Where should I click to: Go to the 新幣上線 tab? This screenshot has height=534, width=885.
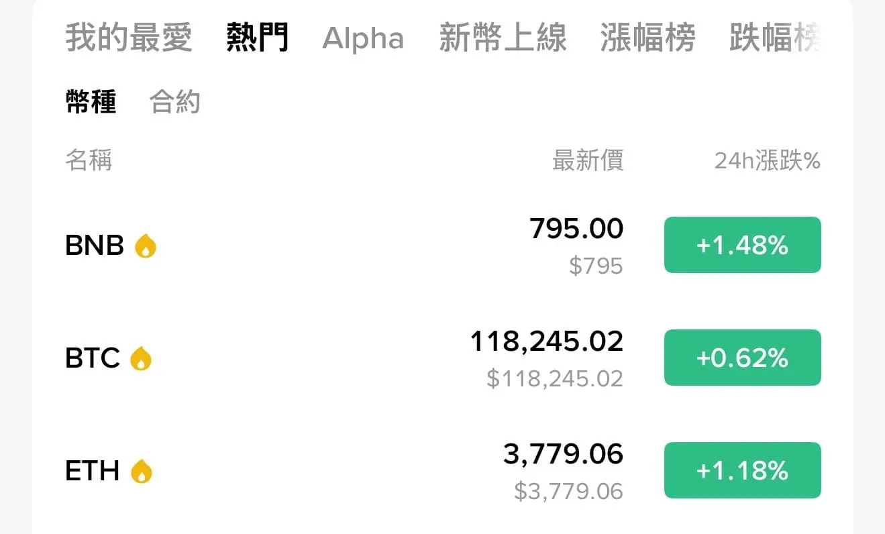point(503,38)
